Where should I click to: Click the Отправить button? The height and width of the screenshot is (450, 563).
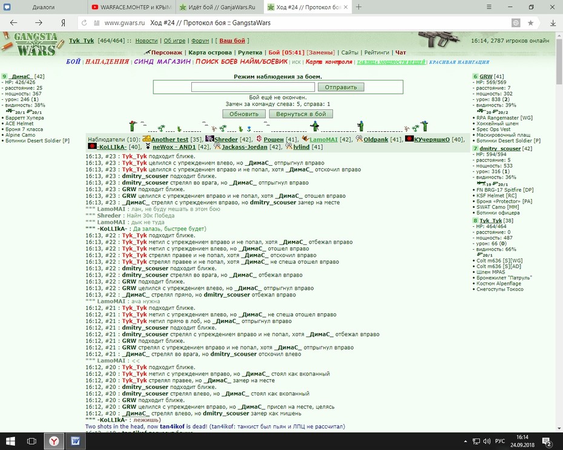pos(341,87)
